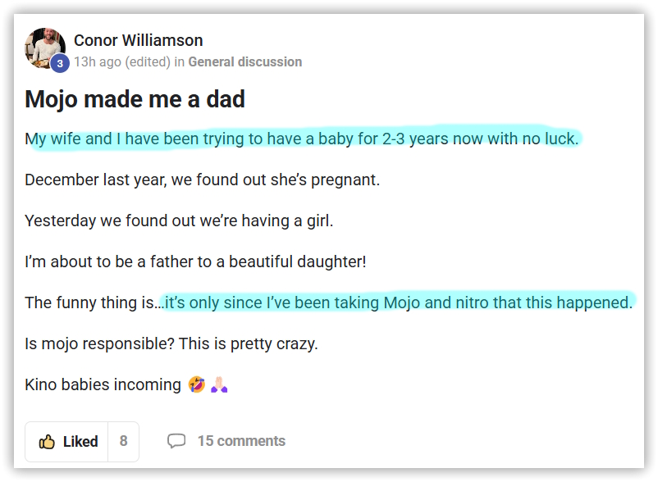Open the Conor Williamson author name
658x482 pixels.
tap(139, 41)
